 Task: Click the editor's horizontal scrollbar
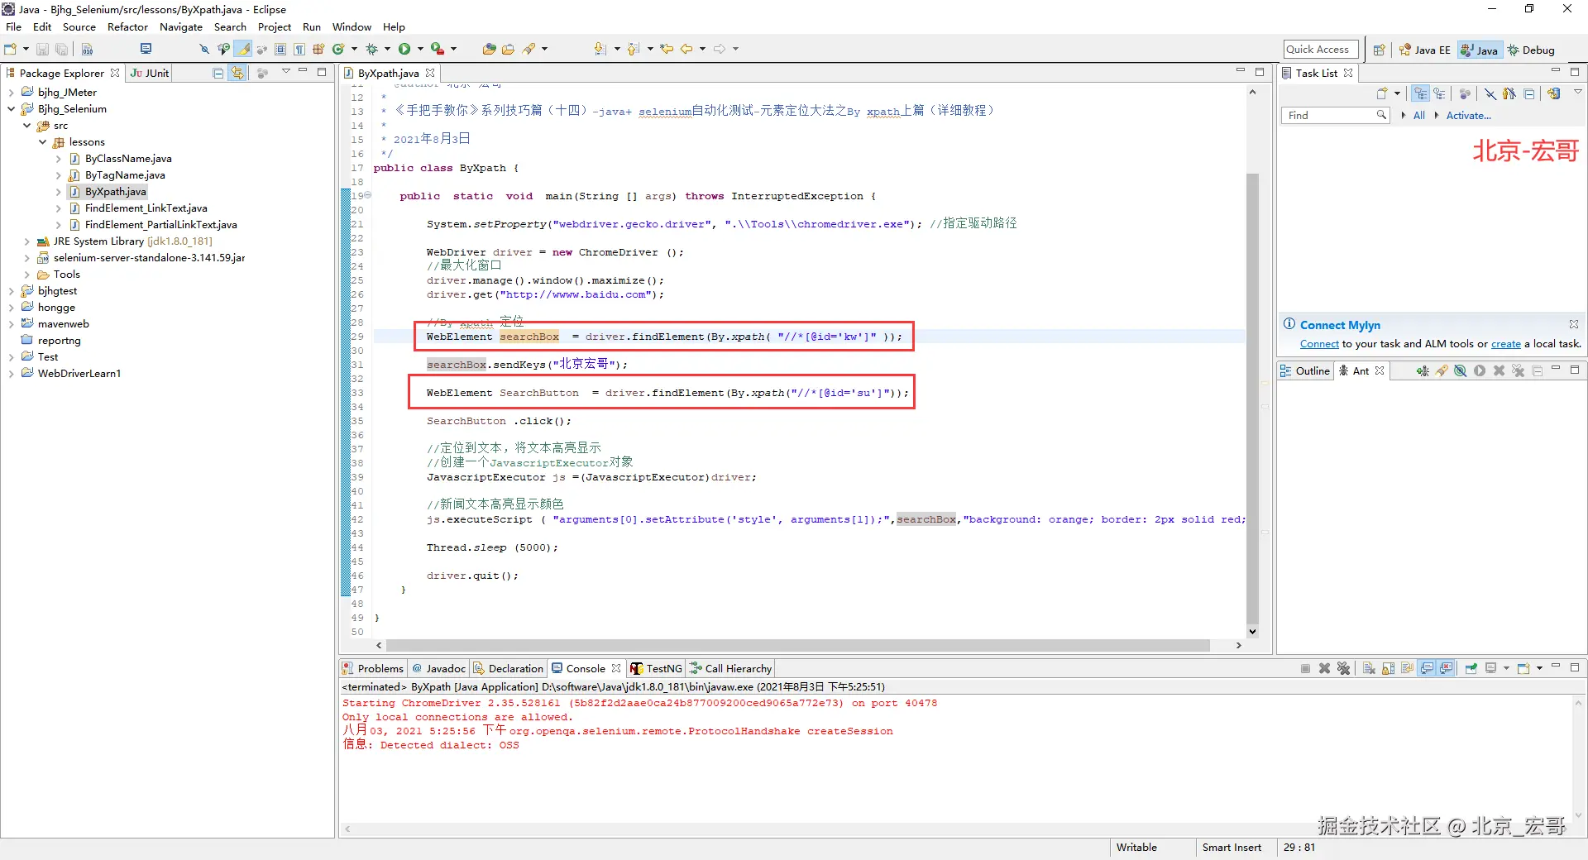(x=794, y=645)
